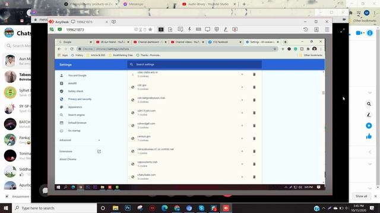
Task: Delete cookies for census.gov
Action: (x=254, y=138)
